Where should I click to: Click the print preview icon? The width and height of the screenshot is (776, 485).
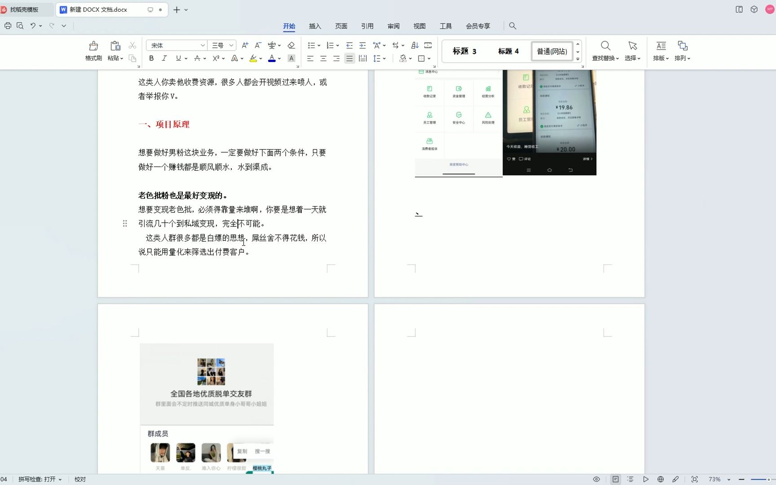click(x=20, y=26)
